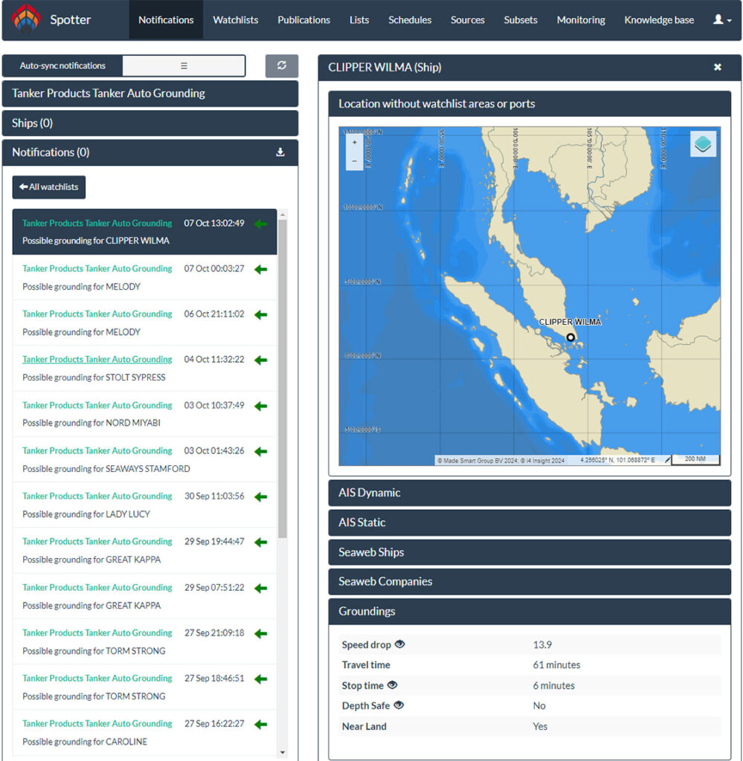
Task: Open the user account menu icon
Action: point(721,20)
